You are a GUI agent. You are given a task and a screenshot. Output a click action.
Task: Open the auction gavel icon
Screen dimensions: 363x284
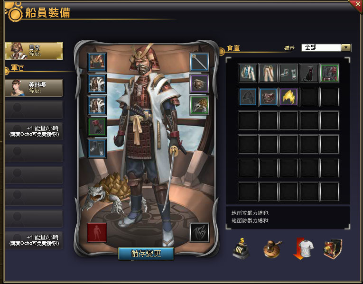click(x=273, y=249)
